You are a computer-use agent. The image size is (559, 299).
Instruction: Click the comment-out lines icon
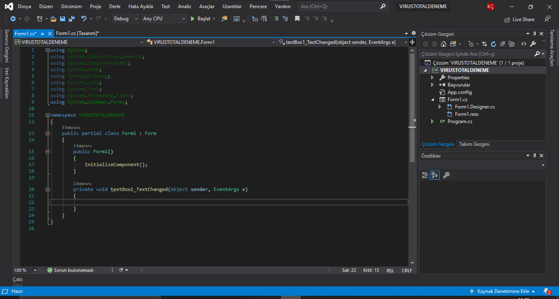(x=276, y=19)
